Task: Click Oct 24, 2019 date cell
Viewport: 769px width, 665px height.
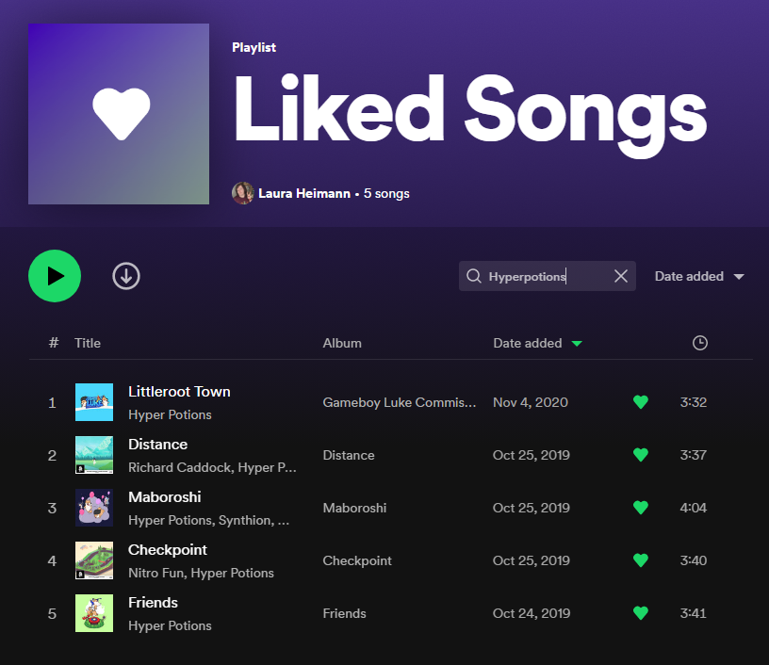Action: [532, 613]
